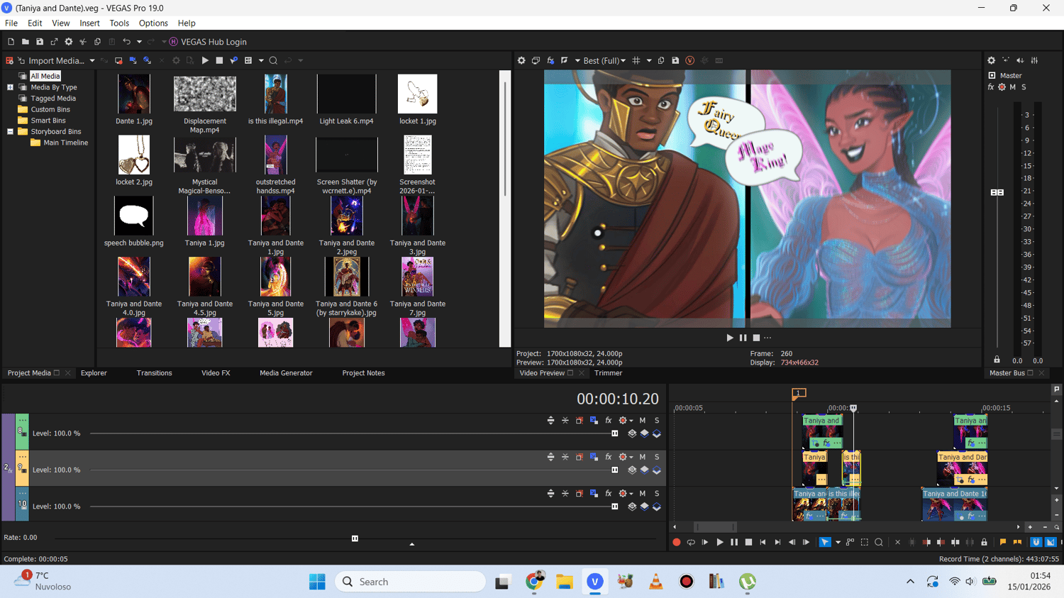Open Video Output FX in the preview toolbar

coord(550,60)
